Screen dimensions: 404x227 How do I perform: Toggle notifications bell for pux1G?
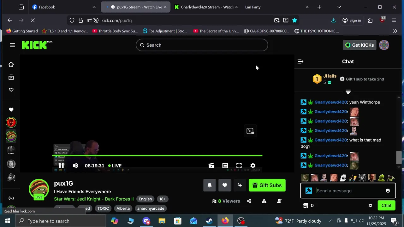(209, 185)
